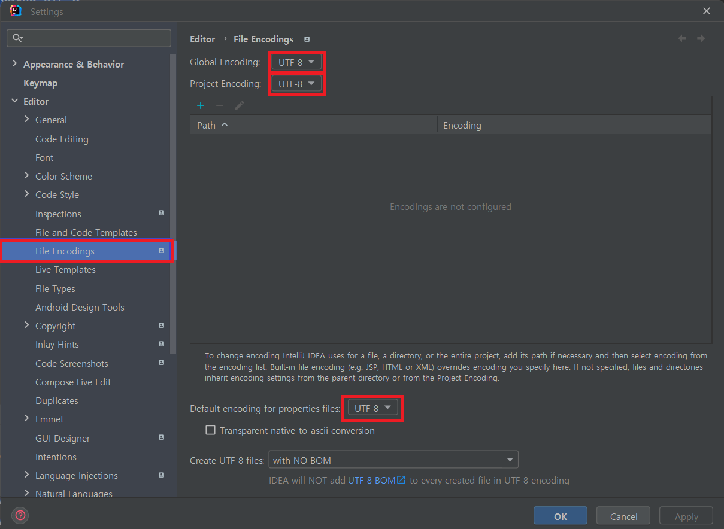Click project-level icon next to Copyright
The height and width of the screenshot is (529, 724).
pyautogui.click(x=161, y=326)
